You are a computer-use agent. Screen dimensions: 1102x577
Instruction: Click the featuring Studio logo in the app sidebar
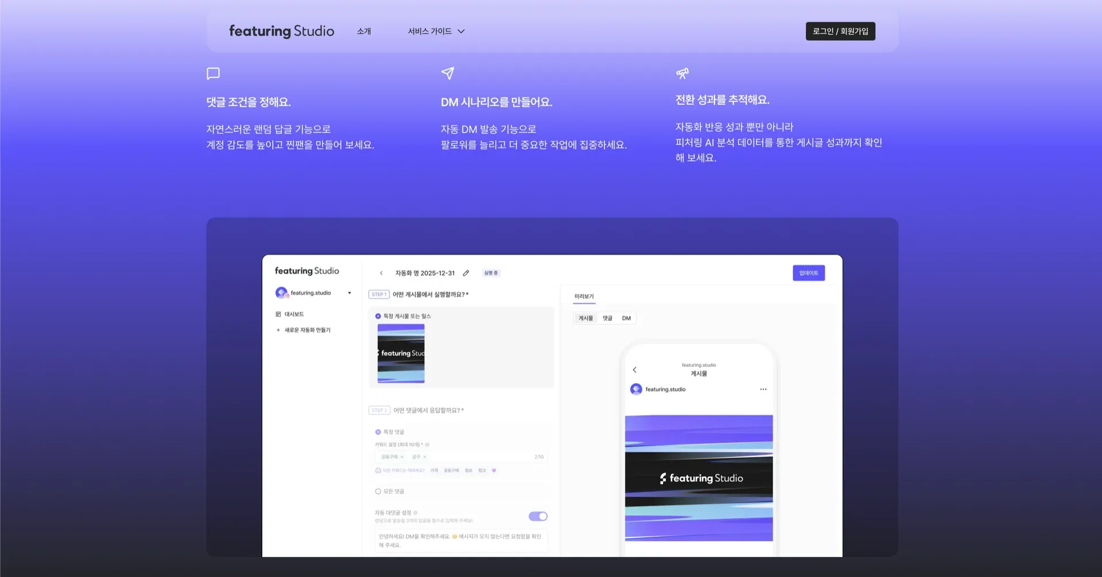coord(306,271)
